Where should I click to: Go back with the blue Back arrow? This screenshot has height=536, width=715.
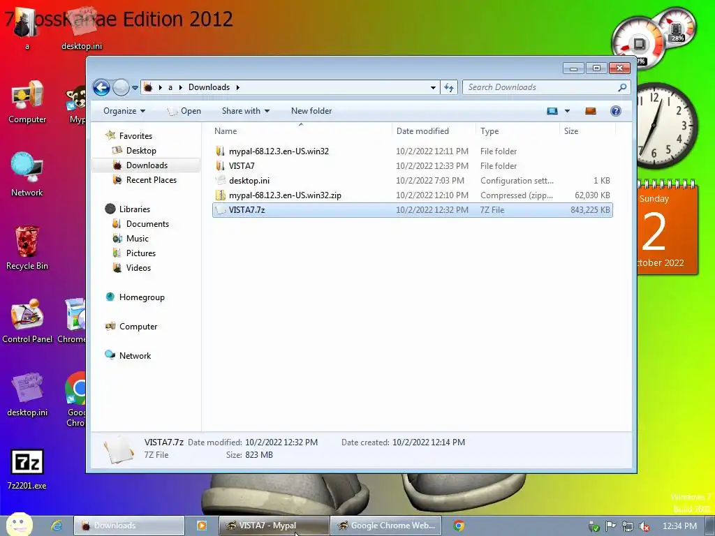[101, 87]
